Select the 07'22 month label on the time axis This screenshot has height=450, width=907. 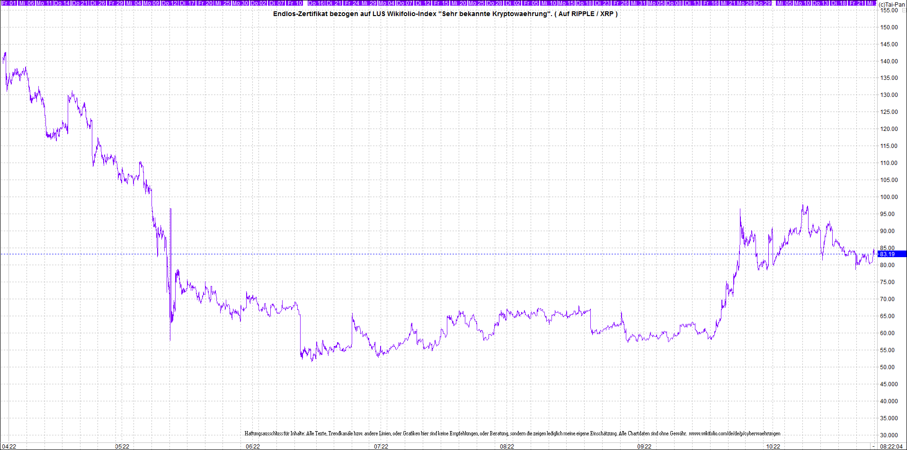pos(381,446)
